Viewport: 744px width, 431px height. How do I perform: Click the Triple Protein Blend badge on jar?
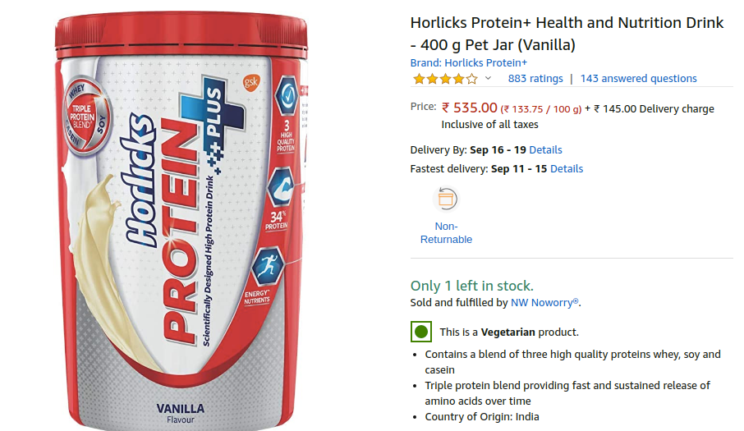87,117
